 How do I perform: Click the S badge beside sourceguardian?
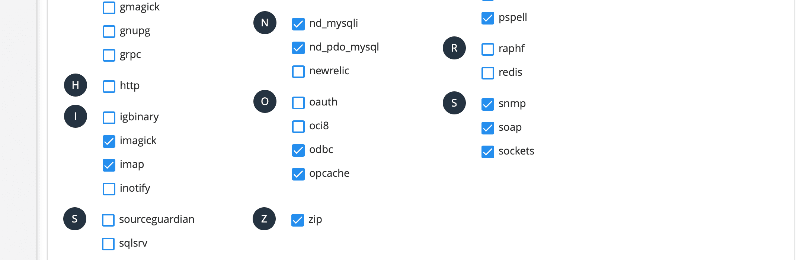point(75,219)
